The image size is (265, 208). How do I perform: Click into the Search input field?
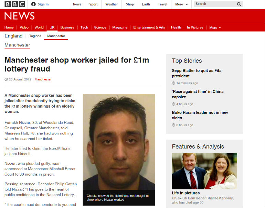point(215,4)
